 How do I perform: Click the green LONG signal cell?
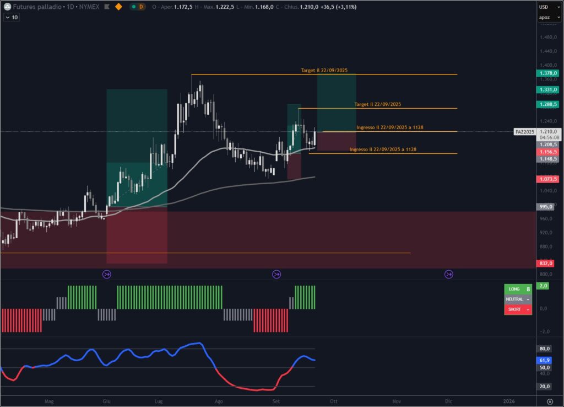517,288
